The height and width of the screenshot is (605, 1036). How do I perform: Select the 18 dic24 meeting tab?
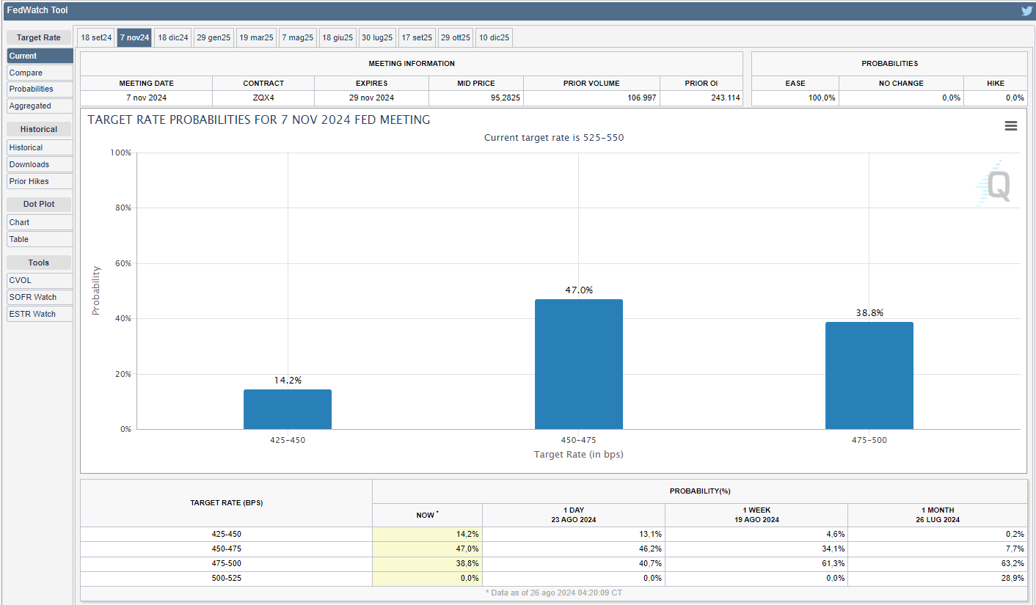173,38
